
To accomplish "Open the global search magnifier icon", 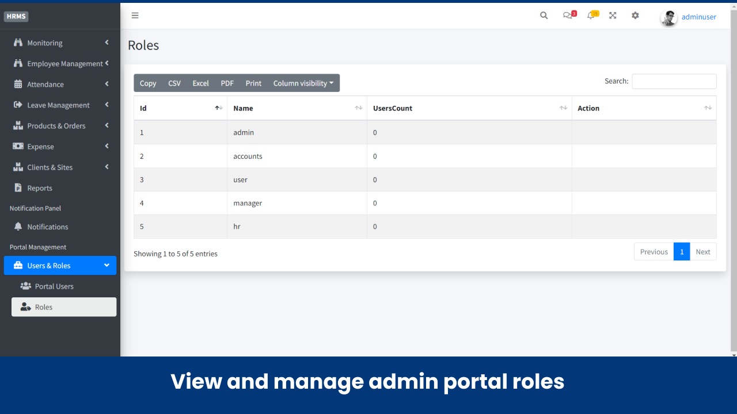I will 544,16.
